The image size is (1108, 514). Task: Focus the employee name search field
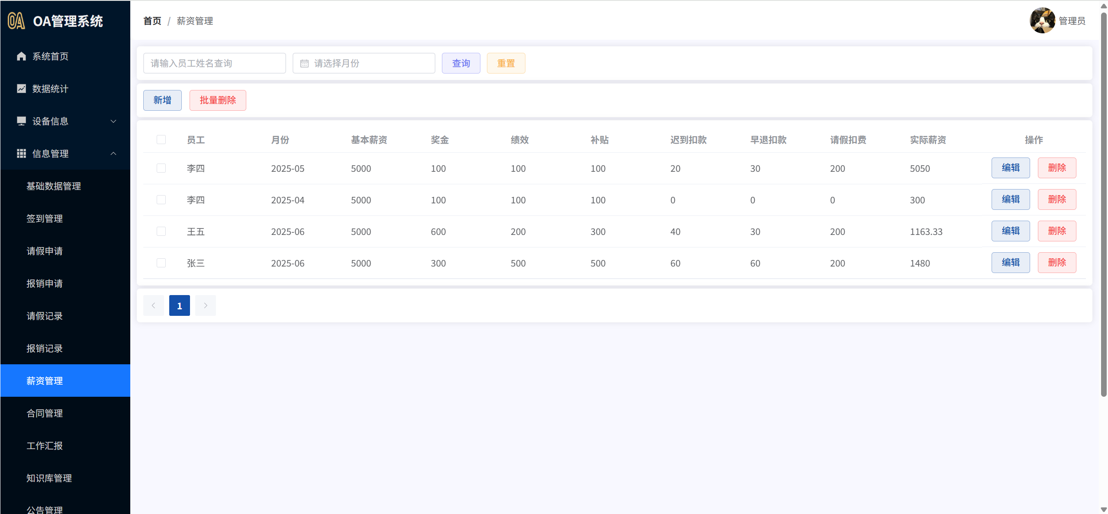point(215,64)
